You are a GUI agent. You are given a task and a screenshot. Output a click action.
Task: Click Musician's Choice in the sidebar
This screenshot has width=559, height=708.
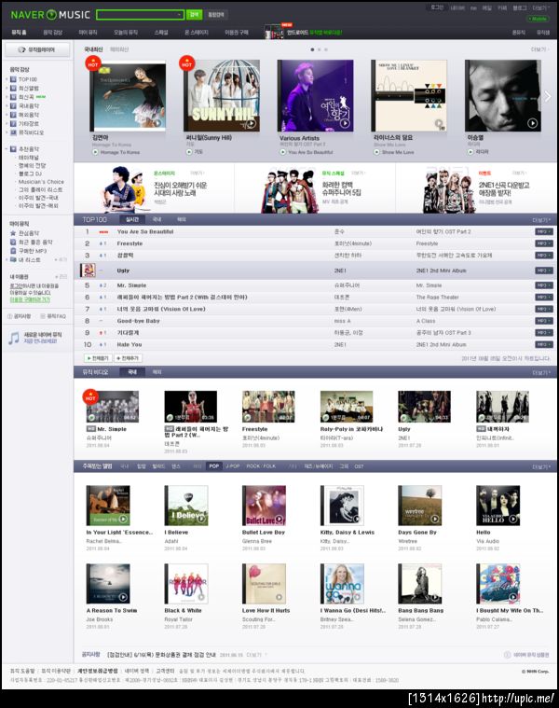click(41, 182)
